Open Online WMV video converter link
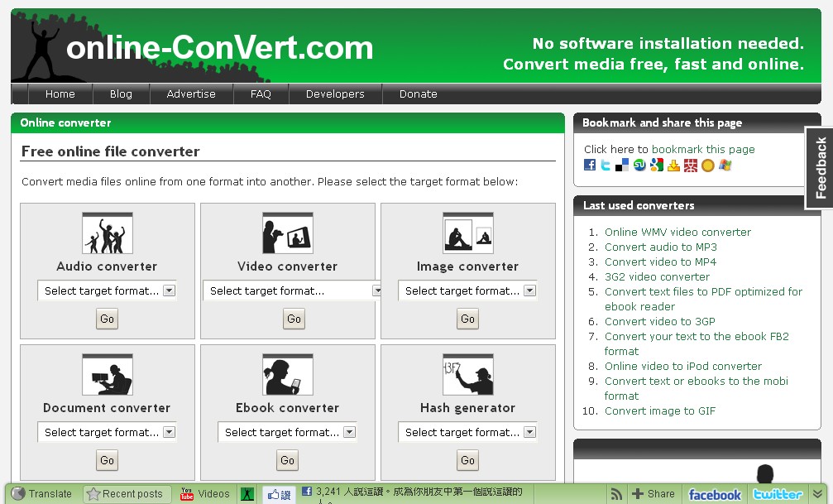 (x=677, y=233)
